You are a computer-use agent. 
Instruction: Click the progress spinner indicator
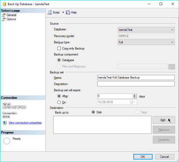7,141
